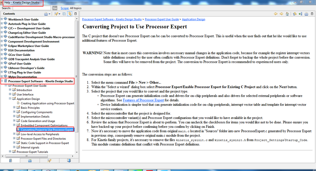Go back using the yellow left arrow
The height and width of the screenshot is (171, 316).
(275, 14)
